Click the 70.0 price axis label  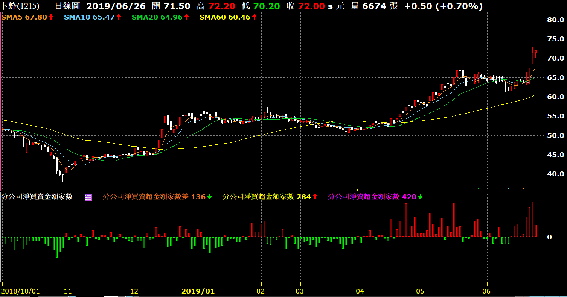pyautogui.click(x=556, y=58)
